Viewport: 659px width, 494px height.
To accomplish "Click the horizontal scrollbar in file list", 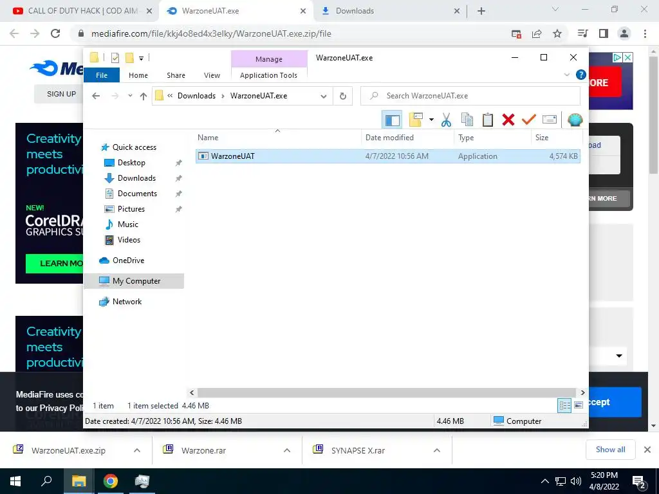I will pyautogui.click(x=387, y=393).
